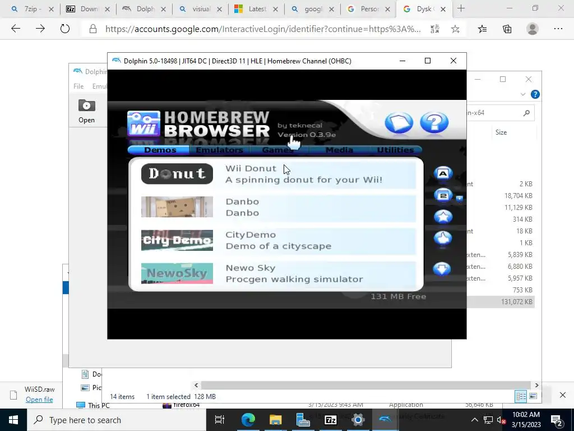574x431 pixels.
Task: Open the Favorites list icon
Action: (x=482, y=29)
